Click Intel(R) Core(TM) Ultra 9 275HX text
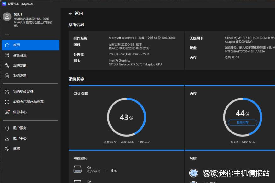The image size is (275, 183). (x=129, y=54)
